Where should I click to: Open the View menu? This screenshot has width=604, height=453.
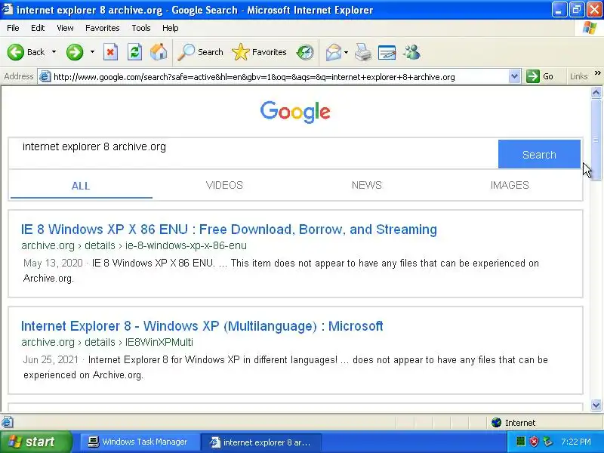pyautogui.click(x=65, y=28)
